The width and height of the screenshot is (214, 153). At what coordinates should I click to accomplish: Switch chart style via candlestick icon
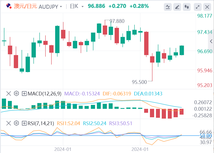click(x=187, y=7)
